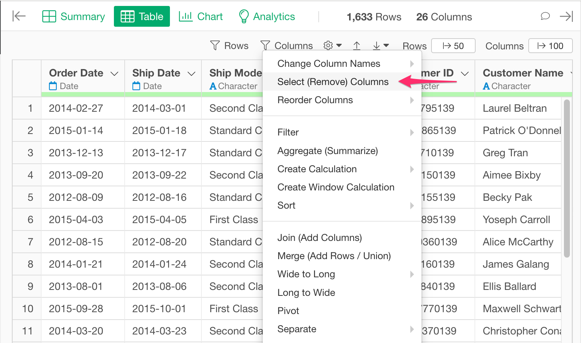Open the gear settings dropdown
581x343 pixels.
pyautogui.click(x=332, y=46)
